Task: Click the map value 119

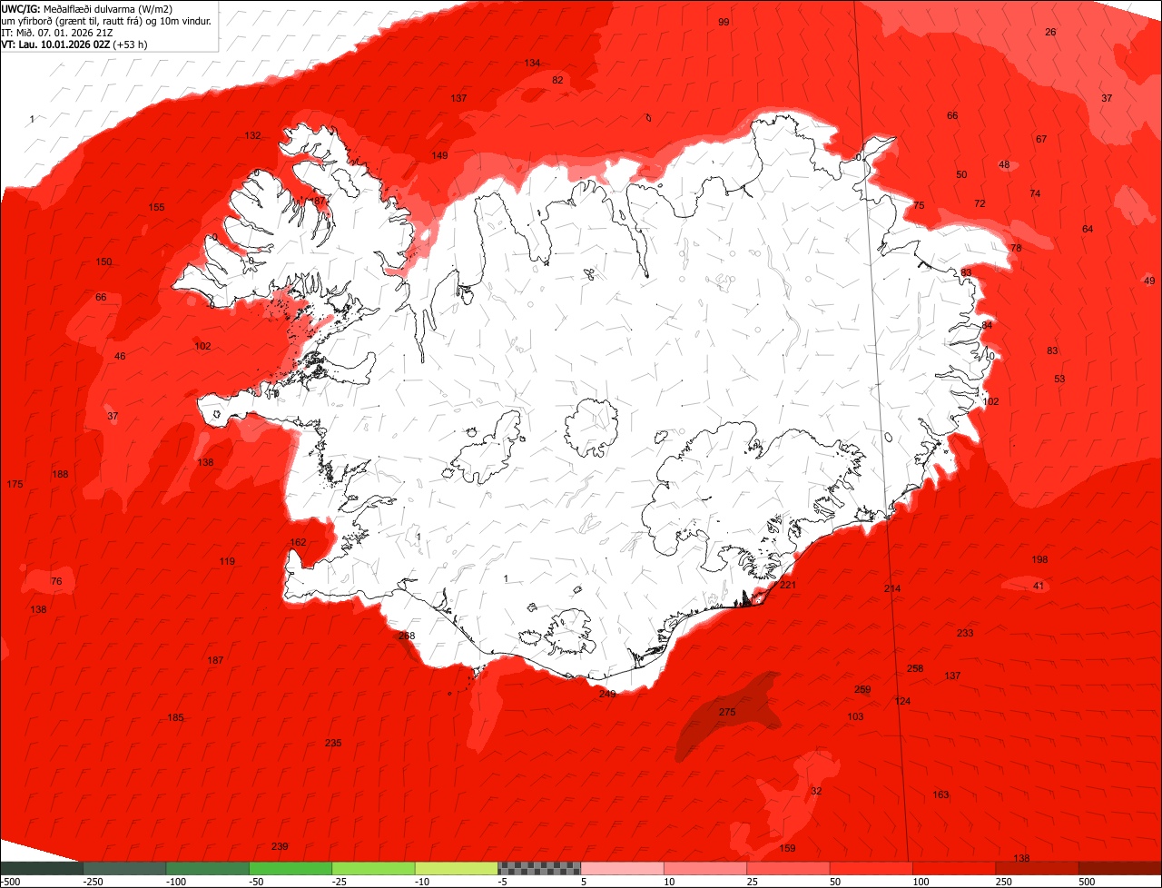Action: tap(227, 561)
